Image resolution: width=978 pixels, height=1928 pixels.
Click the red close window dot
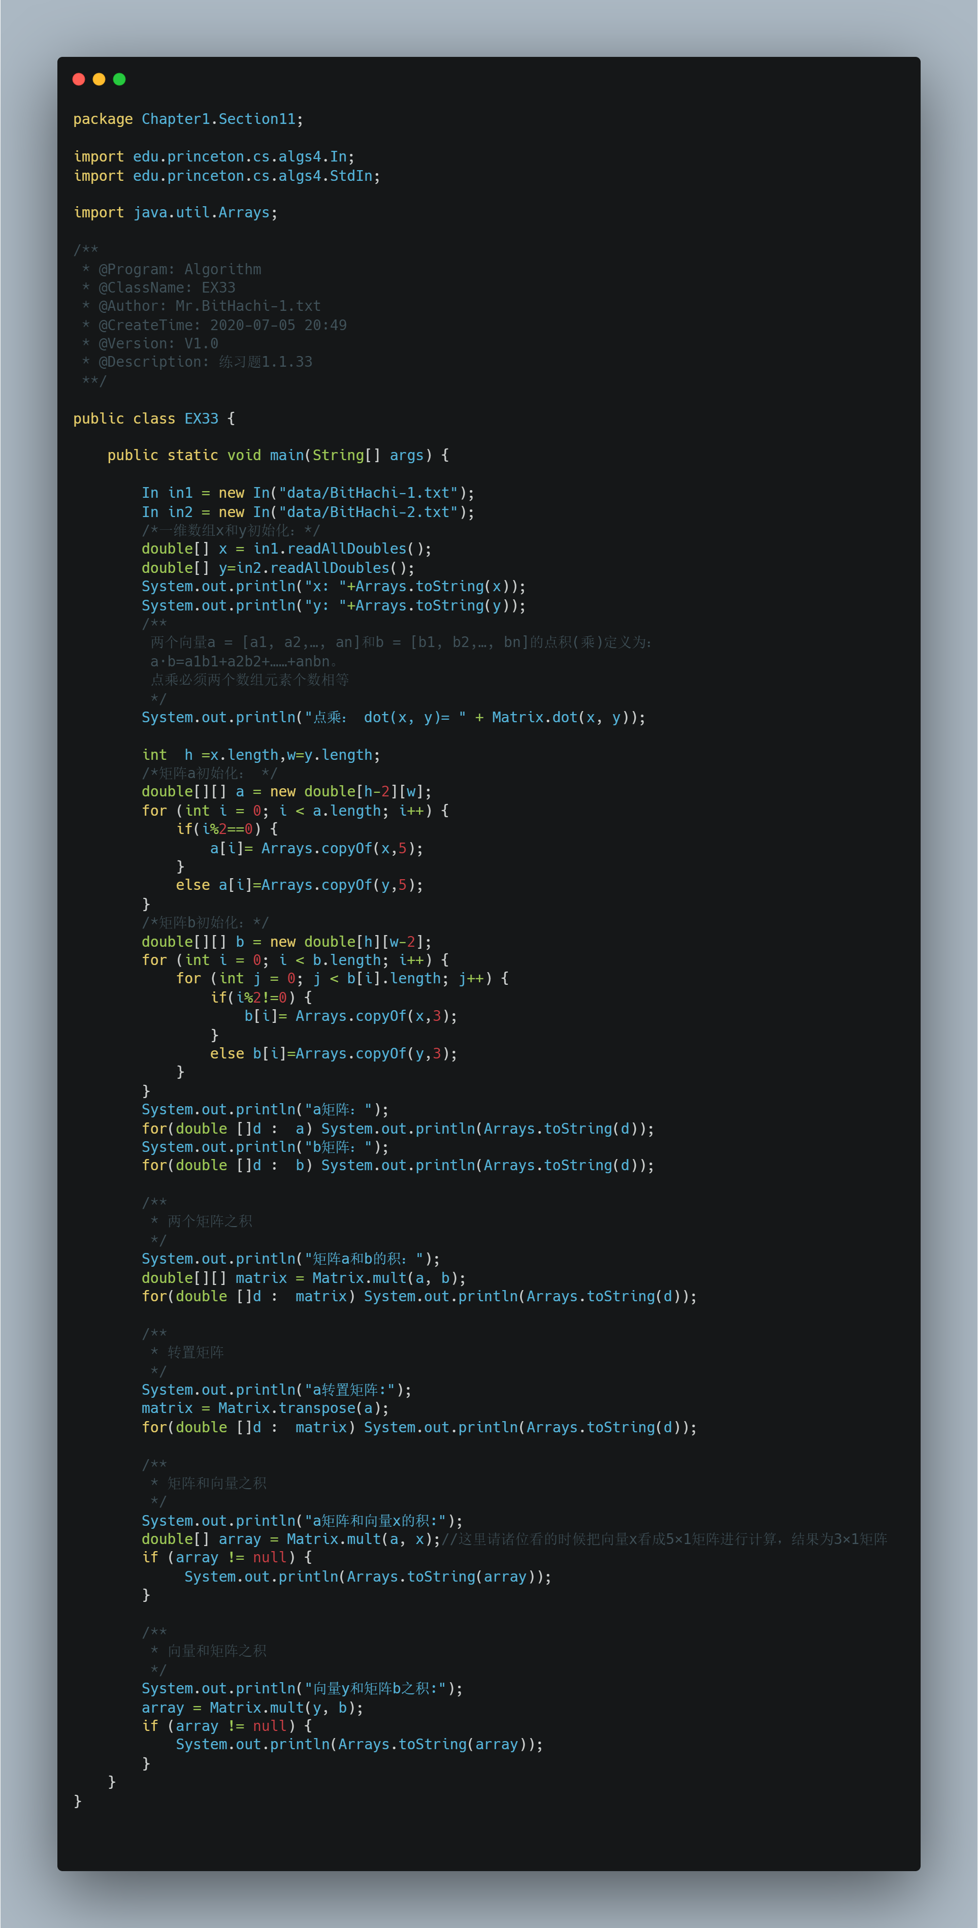point(79,79)
